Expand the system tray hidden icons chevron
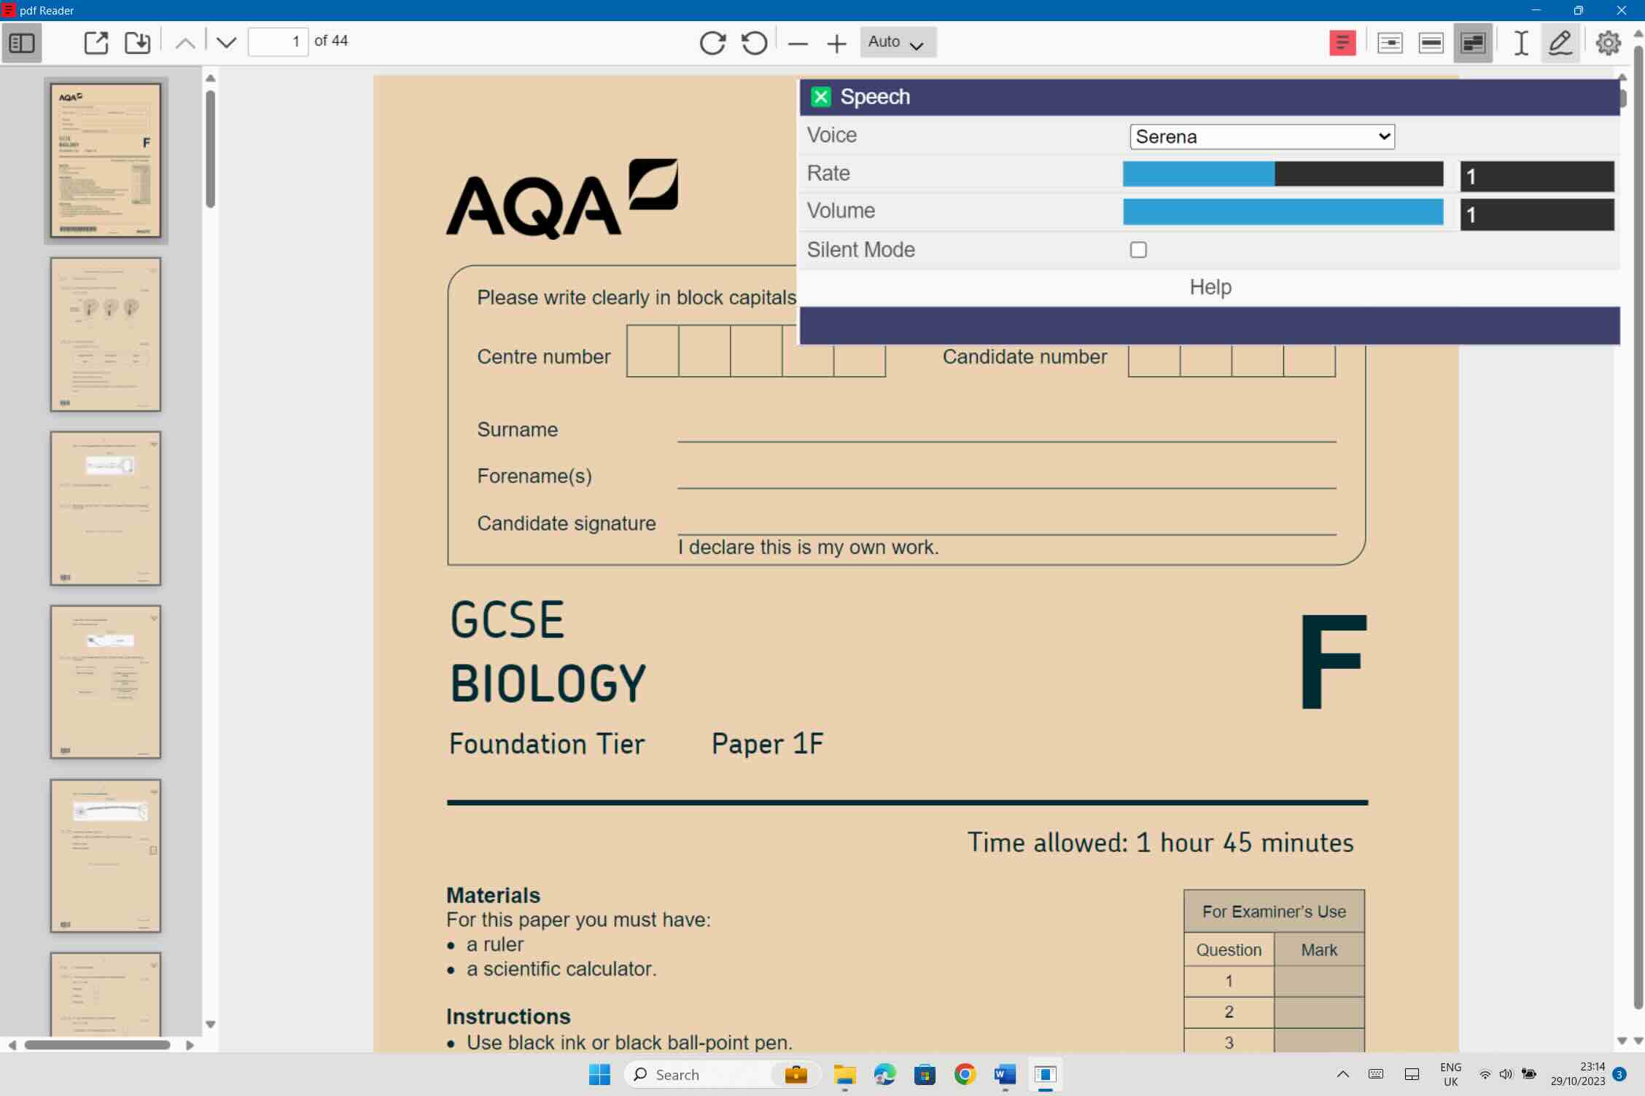The width and height of the screenshot is (1645, 1096). tap(1342, 1074)
